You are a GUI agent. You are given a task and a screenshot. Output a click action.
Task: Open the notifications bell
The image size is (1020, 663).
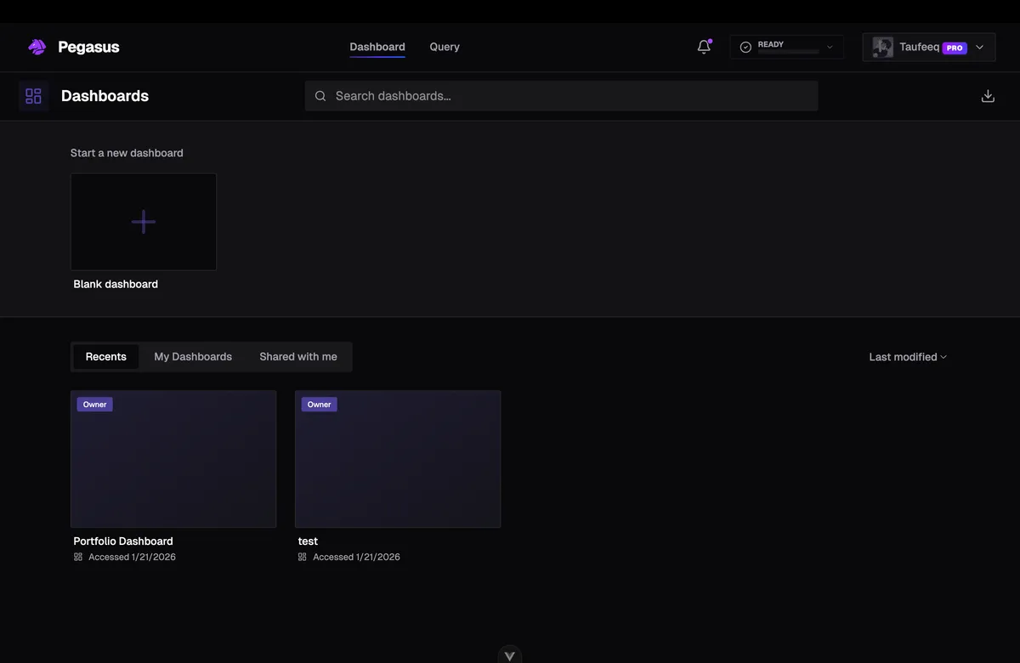[x=704, y=47]
